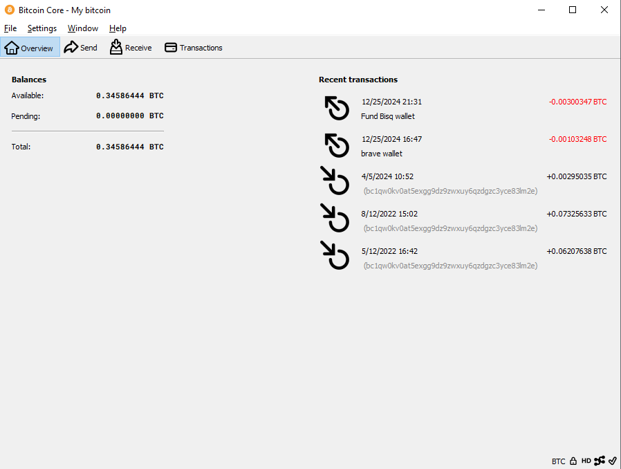The image size is (621, 469).
Task: Close the Bitcoin Core window
Action: click(x=604, y=10)
